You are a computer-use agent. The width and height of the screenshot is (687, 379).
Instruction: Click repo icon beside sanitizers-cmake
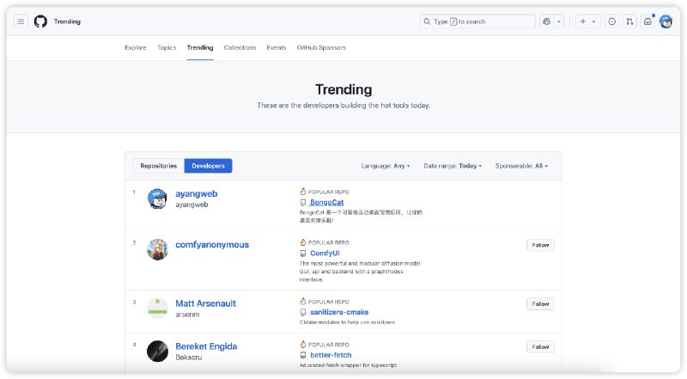[x=303, y=312]
